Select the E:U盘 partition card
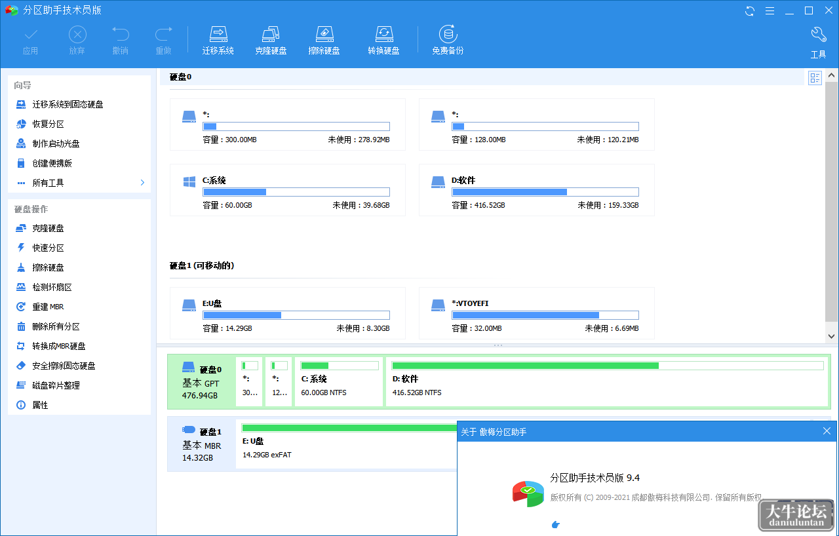This screenshot has height=536, width=839. (287, 313)
